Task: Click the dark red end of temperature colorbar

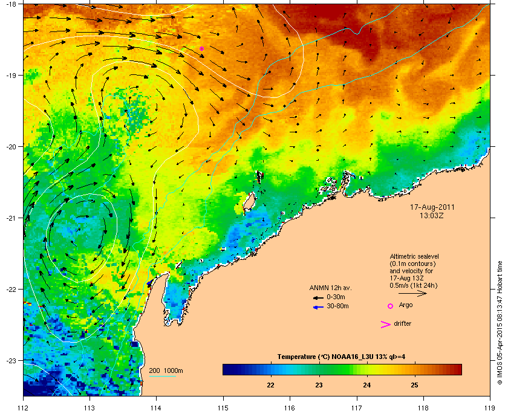Action: tap(456, 369)
